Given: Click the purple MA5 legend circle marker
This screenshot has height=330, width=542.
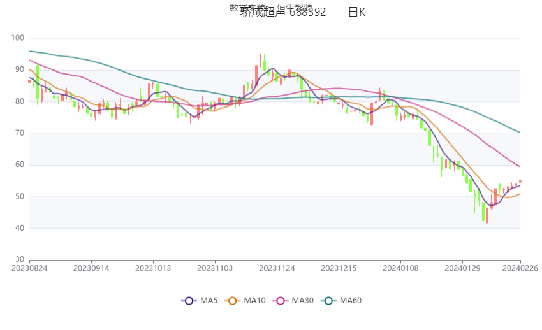Looking at the screenshot, I should click(188, 301).
